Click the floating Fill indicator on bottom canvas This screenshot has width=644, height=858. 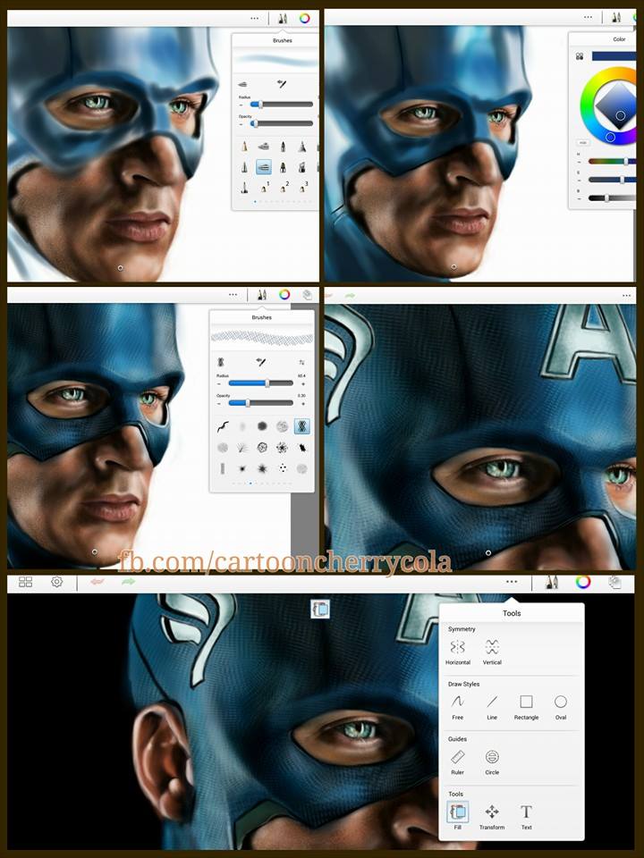click(320, 609)
